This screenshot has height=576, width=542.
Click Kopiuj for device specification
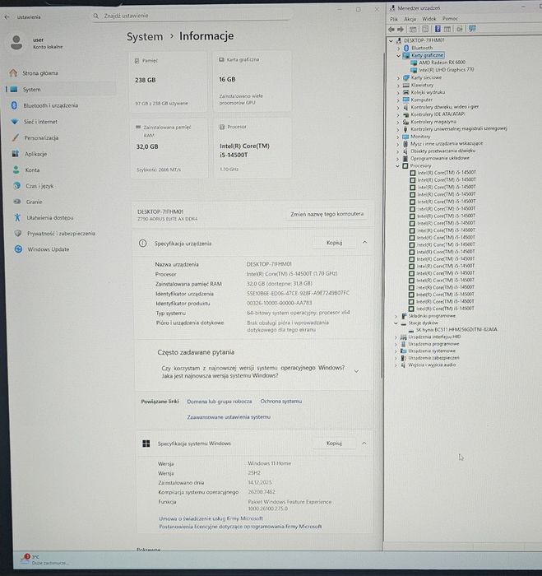[334, 243]
